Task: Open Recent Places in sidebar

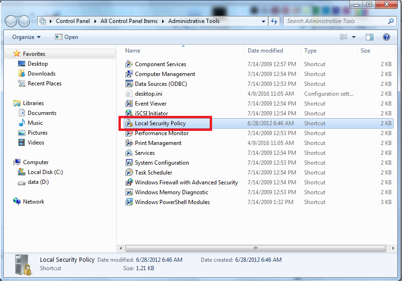Action: click(40, 84)
